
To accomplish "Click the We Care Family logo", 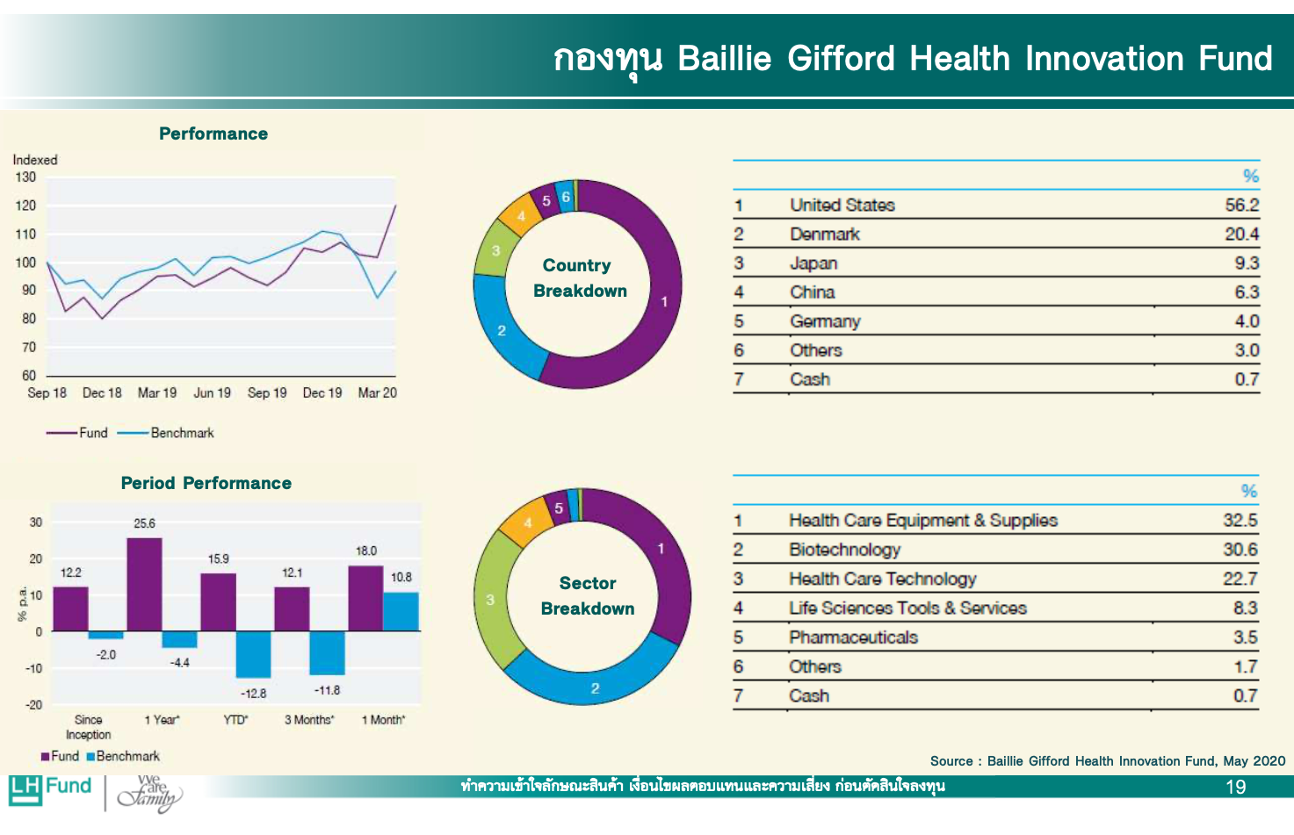I will [x=150, y=792].
